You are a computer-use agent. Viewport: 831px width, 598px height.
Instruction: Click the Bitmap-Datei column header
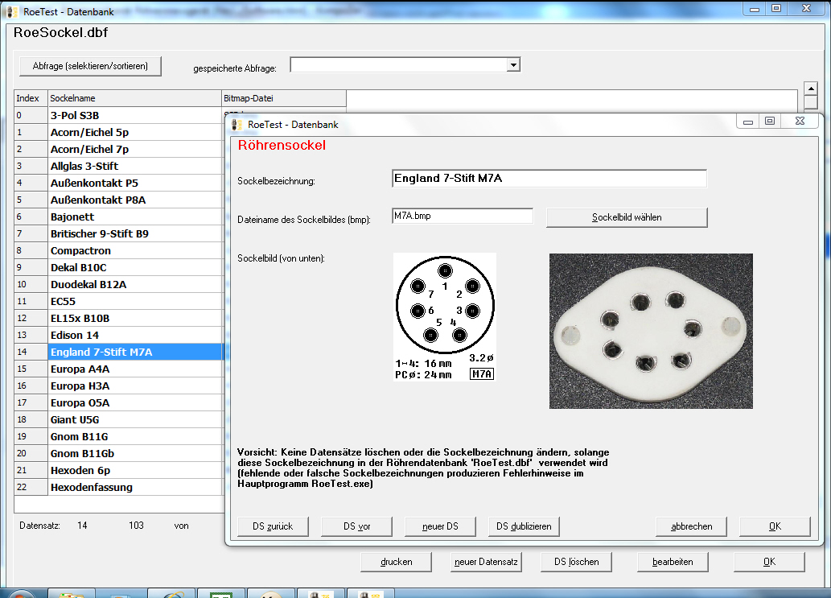[283, 98]
